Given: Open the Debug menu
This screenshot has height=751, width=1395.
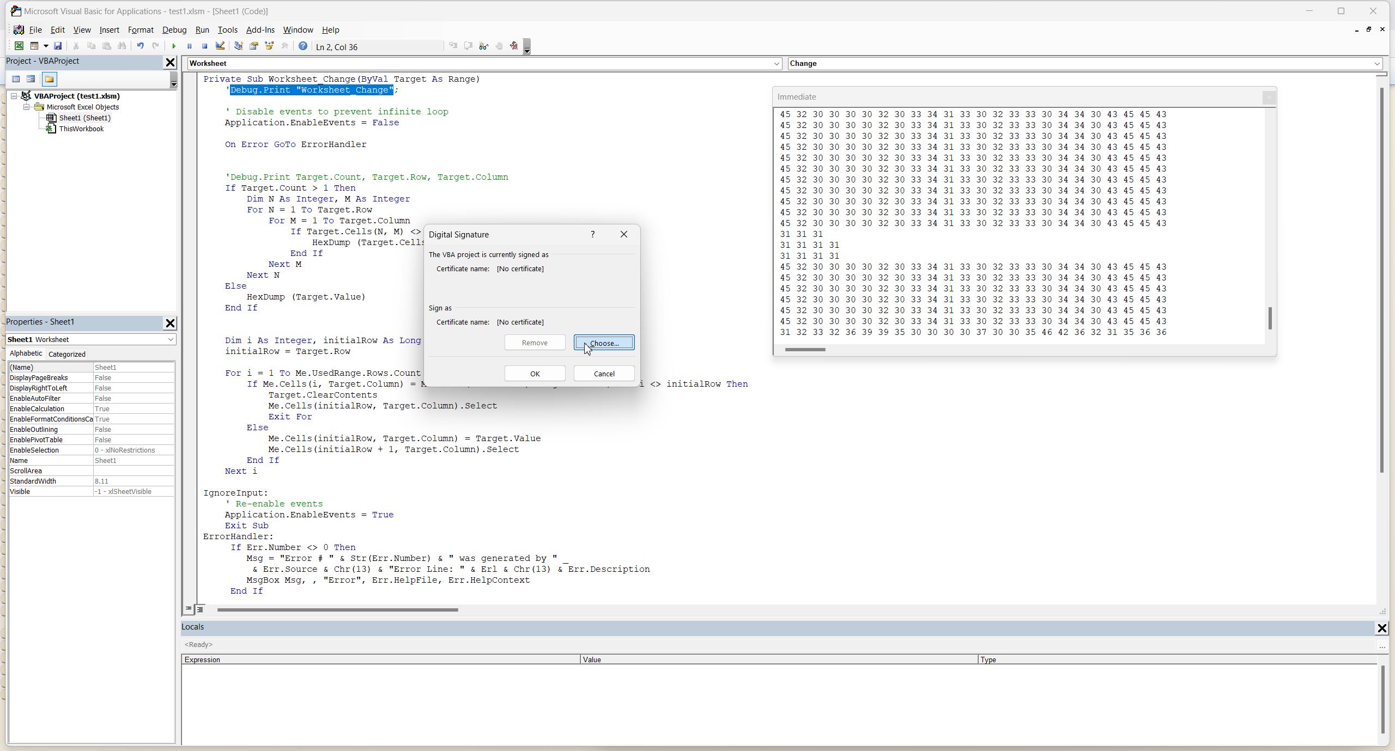Looking at the screenshot, I should [174, 30].
